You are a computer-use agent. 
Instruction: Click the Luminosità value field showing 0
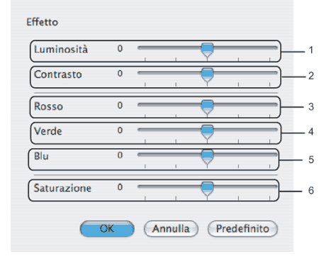click(x=120, y=49)
